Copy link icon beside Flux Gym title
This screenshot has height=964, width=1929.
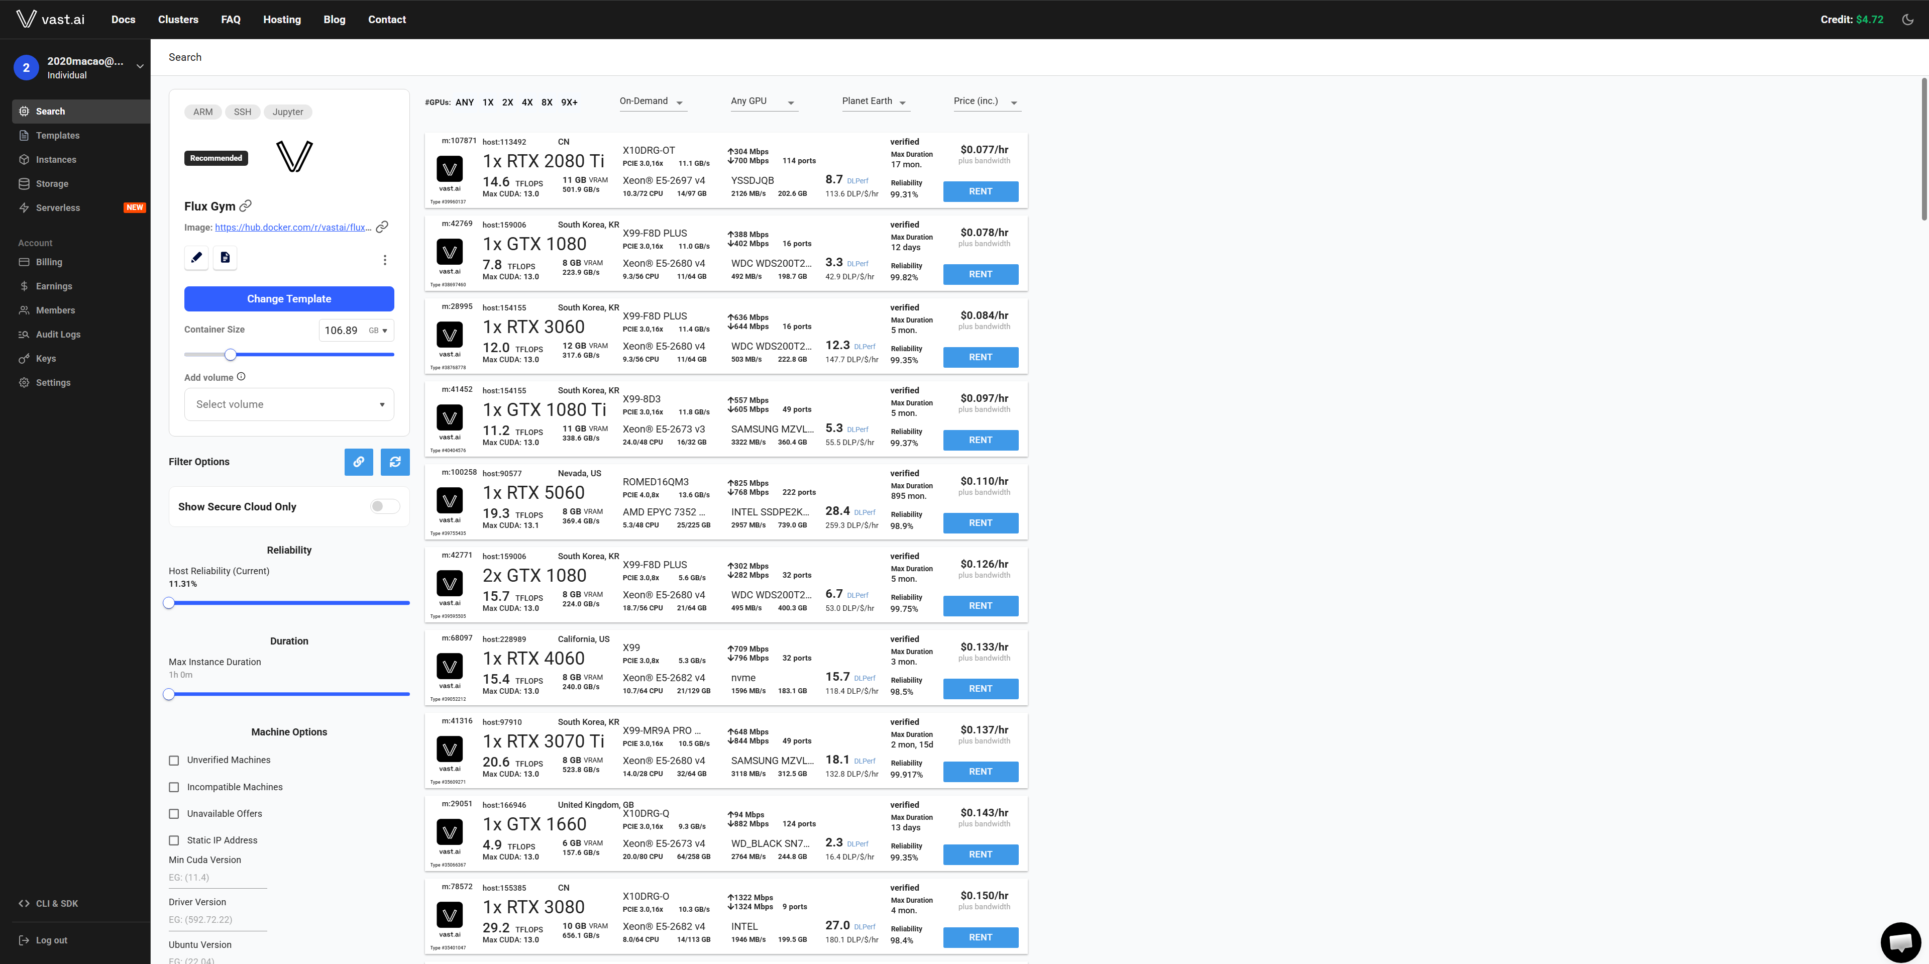pos(245,205)
